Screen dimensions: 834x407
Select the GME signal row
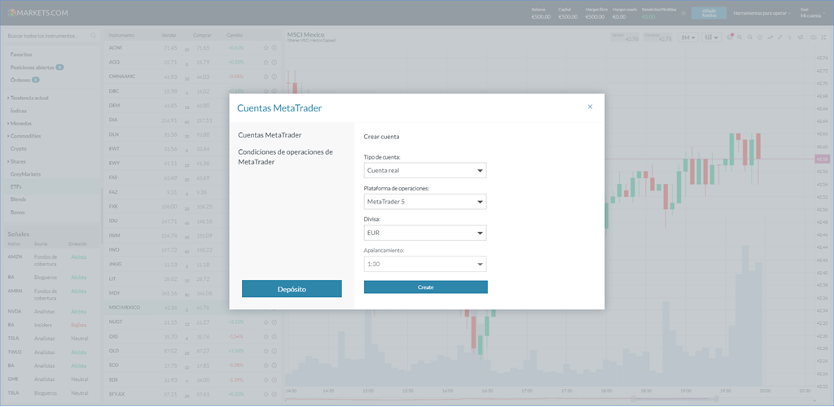click(x=50, y=379)
